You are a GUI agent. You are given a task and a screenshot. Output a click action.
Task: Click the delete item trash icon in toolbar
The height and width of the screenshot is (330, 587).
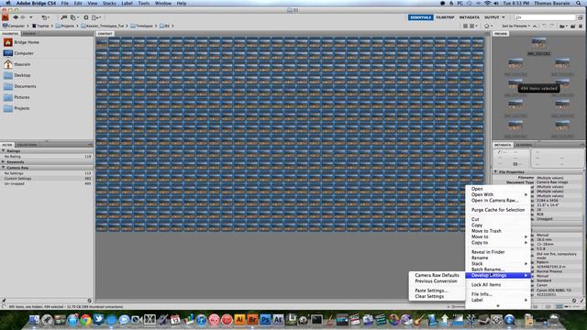point(581,27)
